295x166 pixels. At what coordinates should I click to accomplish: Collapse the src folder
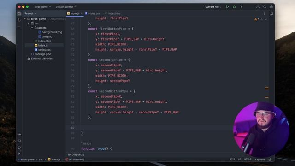pyautogui.click(x=28, y=24)
